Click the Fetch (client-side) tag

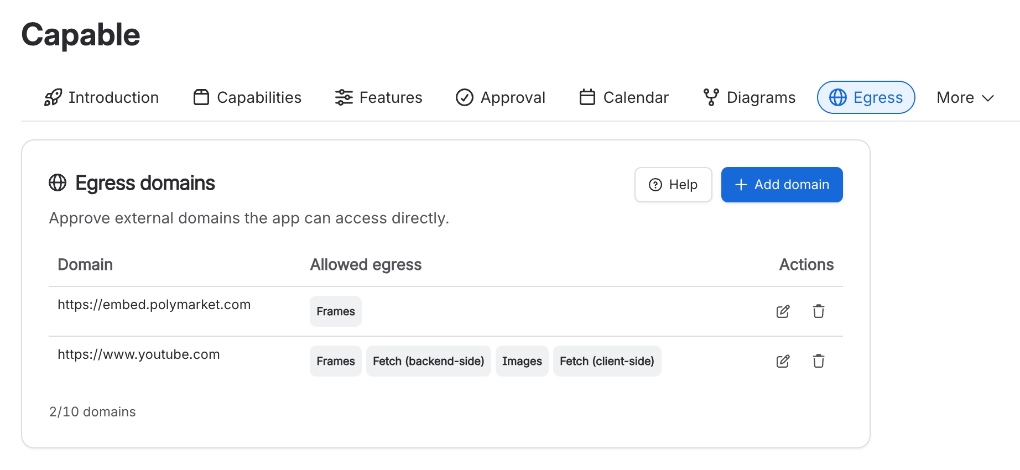pos(607,361)
